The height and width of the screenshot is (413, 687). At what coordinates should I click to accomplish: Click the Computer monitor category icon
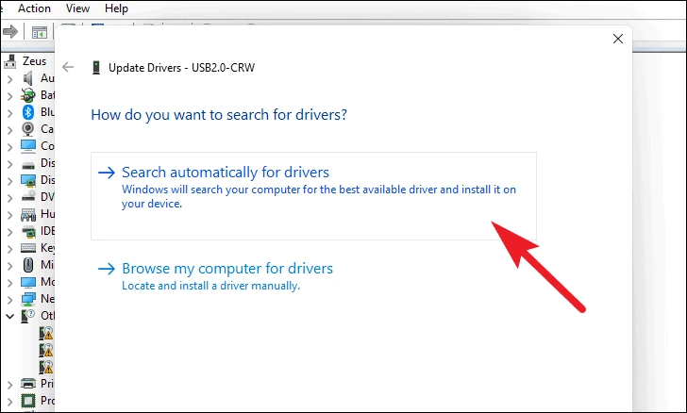[28, 146]
